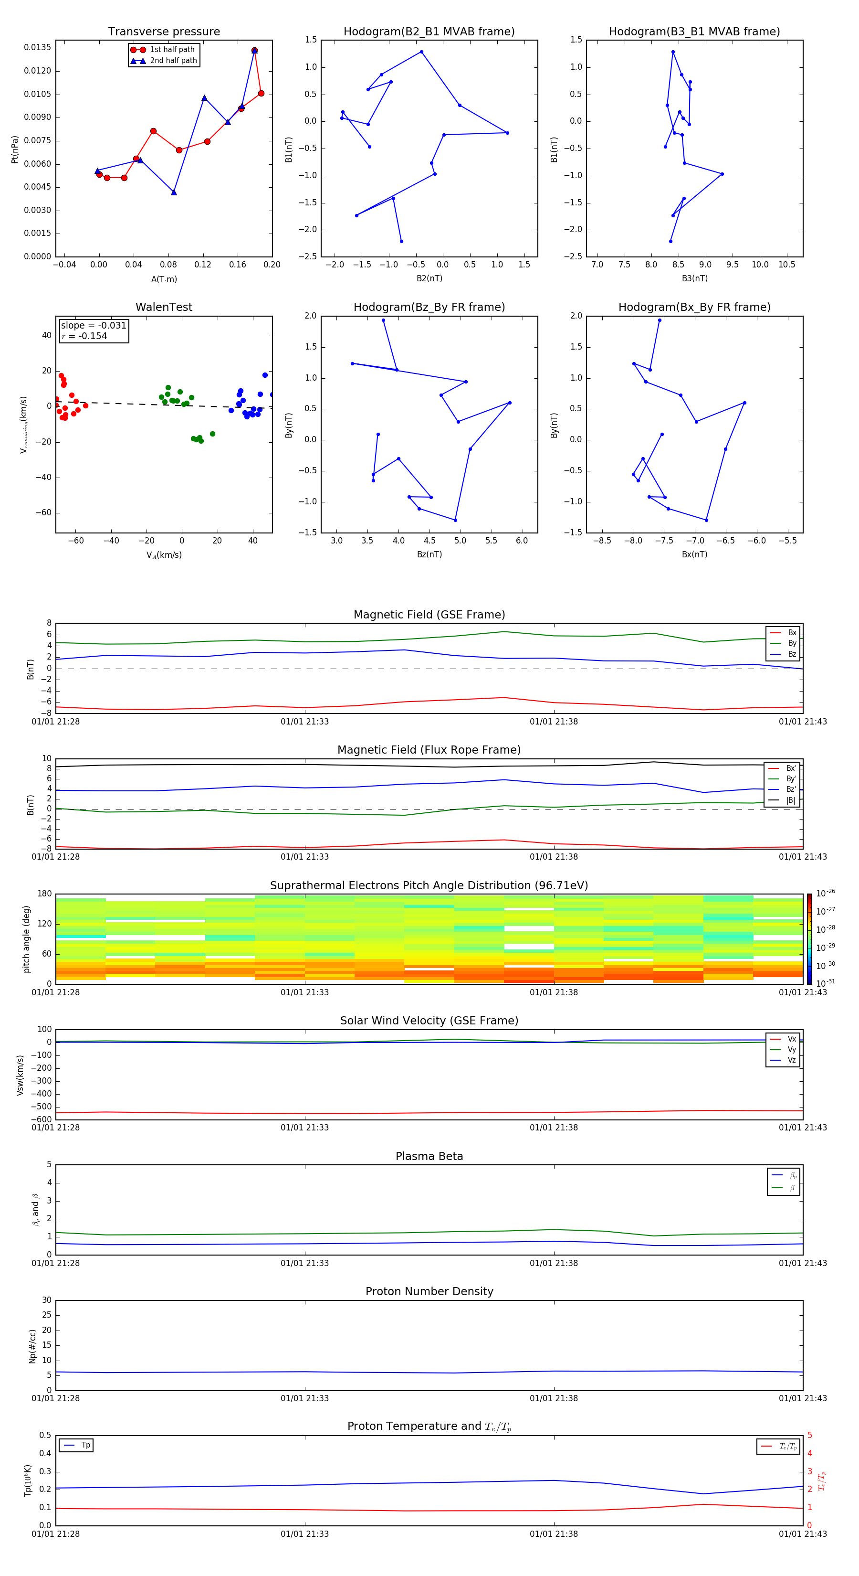
Task: Click the Te/Tp legend box in temperature panel
Action: 778,1446
